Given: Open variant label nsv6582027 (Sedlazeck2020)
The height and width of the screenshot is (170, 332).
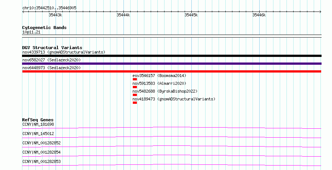Looking at the screenshot, I should tap(51, 60).
